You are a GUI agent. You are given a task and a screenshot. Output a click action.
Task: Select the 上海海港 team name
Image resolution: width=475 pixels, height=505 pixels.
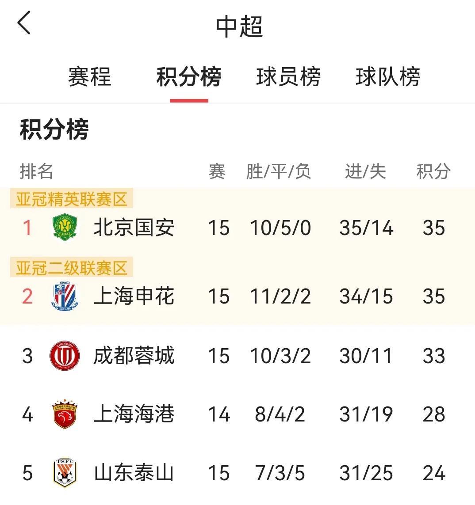coord(134,414)
